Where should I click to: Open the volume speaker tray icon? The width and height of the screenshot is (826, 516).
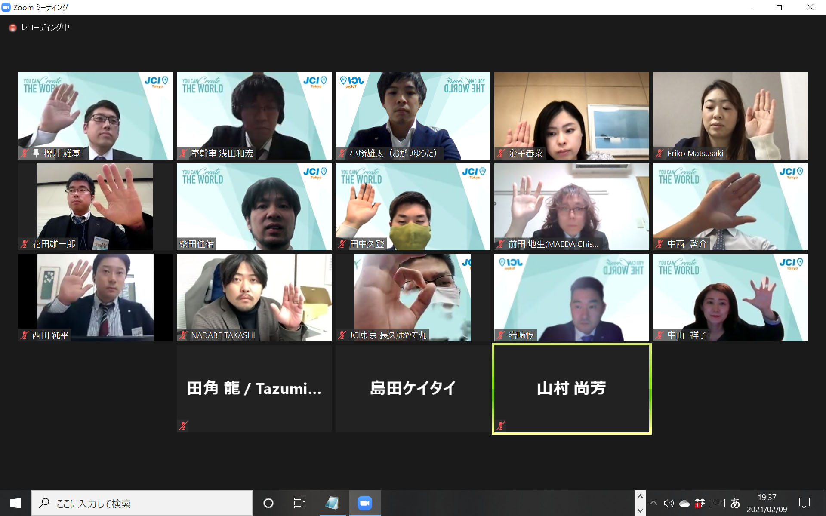tap(669, 503)
